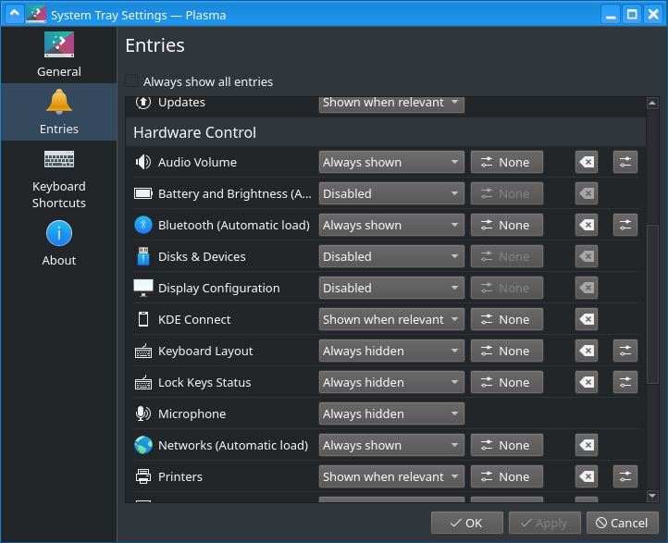Set Lock Keys Status shortcut None button
Image resolution: width=668 pixels, height=543 pixels.
[x=506, y=382]
